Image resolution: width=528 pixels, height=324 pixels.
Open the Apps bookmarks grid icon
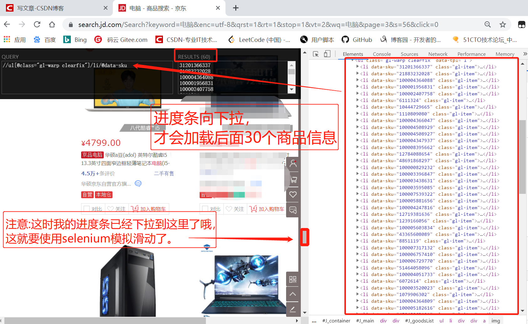[7, 39]
